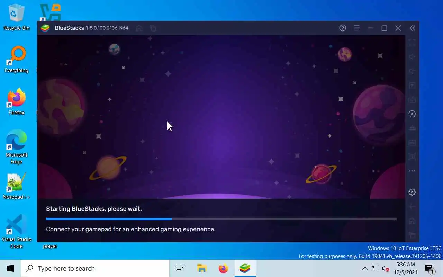Image resolution: width=443 pixels, height=277 pixels.
Task: Open the BlueStacks hamburger menu
Action: click(x=356, y=28)
